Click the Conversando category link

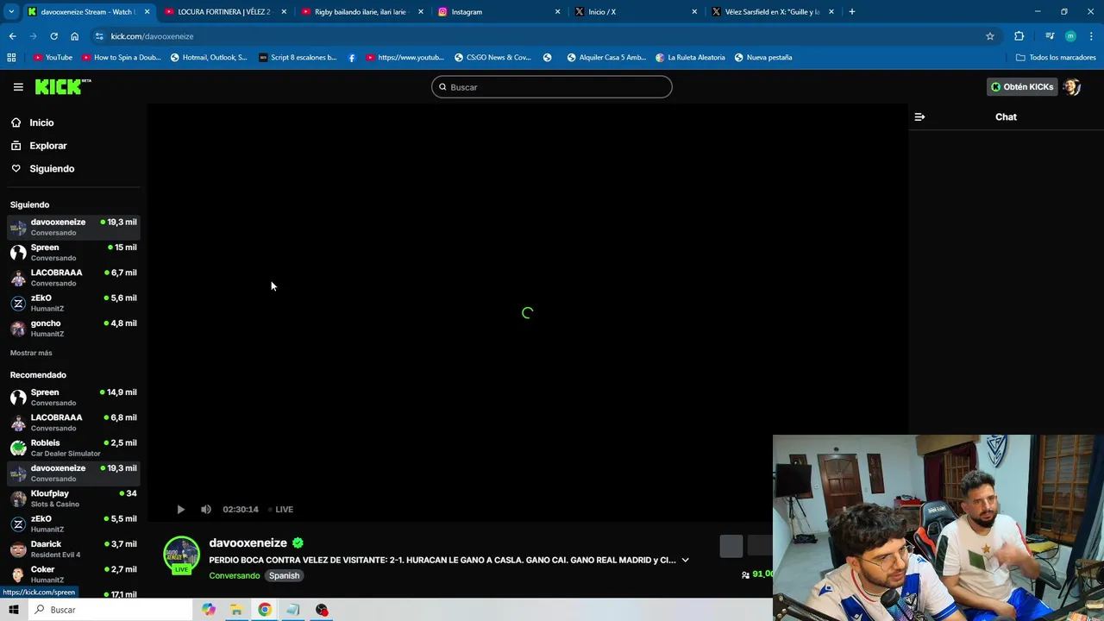click(234, 575)
